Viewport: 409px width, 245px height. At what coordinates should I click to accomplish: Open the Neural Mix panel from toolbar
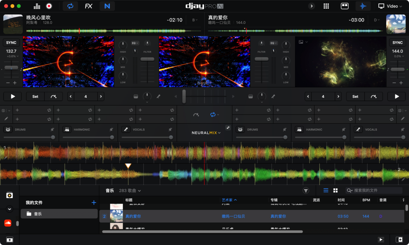pos(107,6)
